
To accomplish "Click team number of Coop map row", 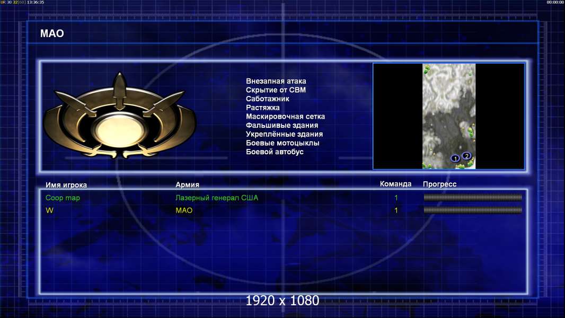I will pos(396,198).
